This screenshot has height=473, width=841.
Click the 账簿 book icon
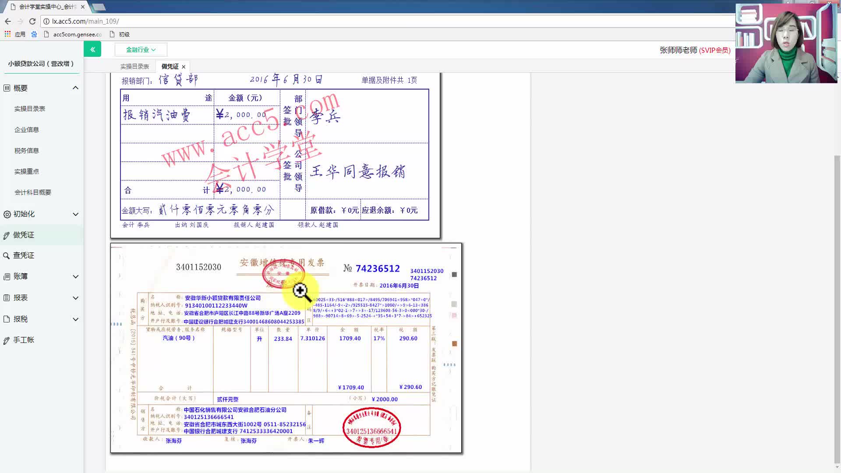[6, 276]
